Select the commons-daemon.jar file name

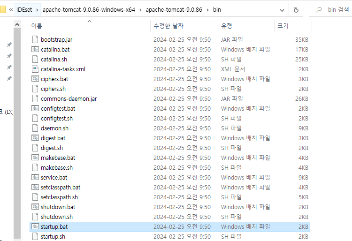click(69, 98)
